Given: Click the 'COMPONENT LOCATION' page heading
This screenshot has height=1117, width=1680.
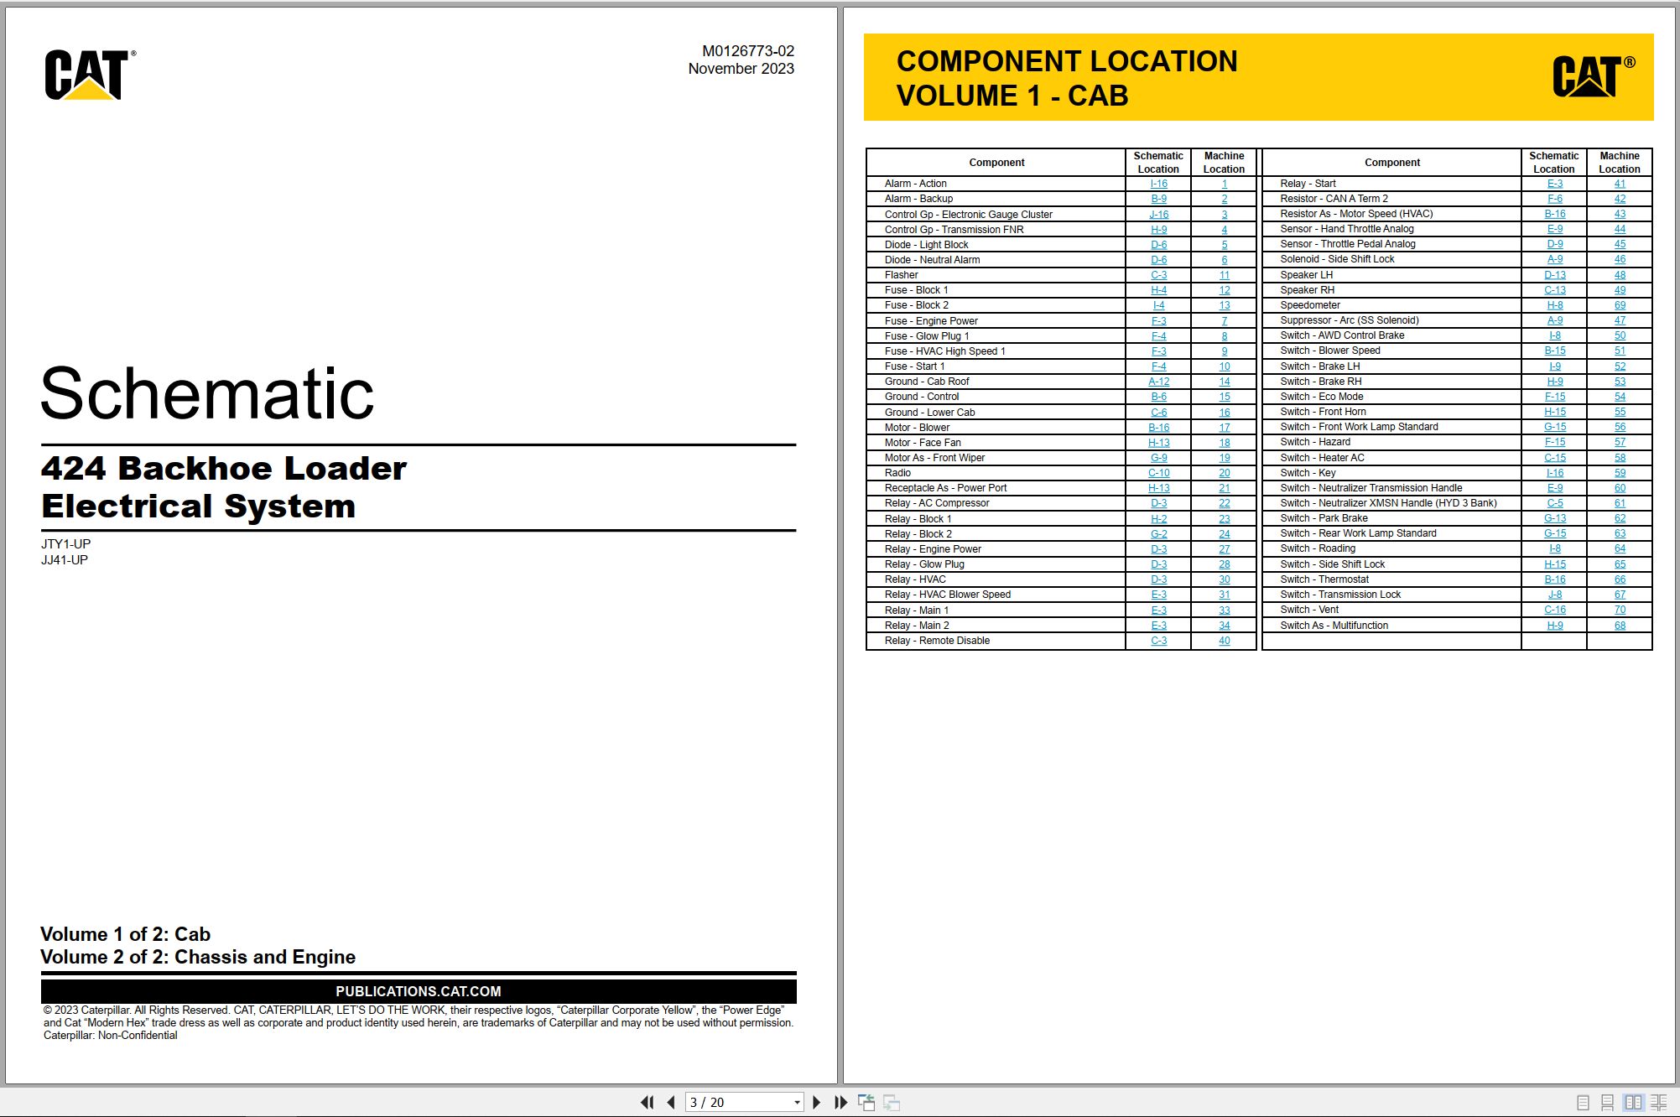Looking at the screenshot, I should [1067, 61].
